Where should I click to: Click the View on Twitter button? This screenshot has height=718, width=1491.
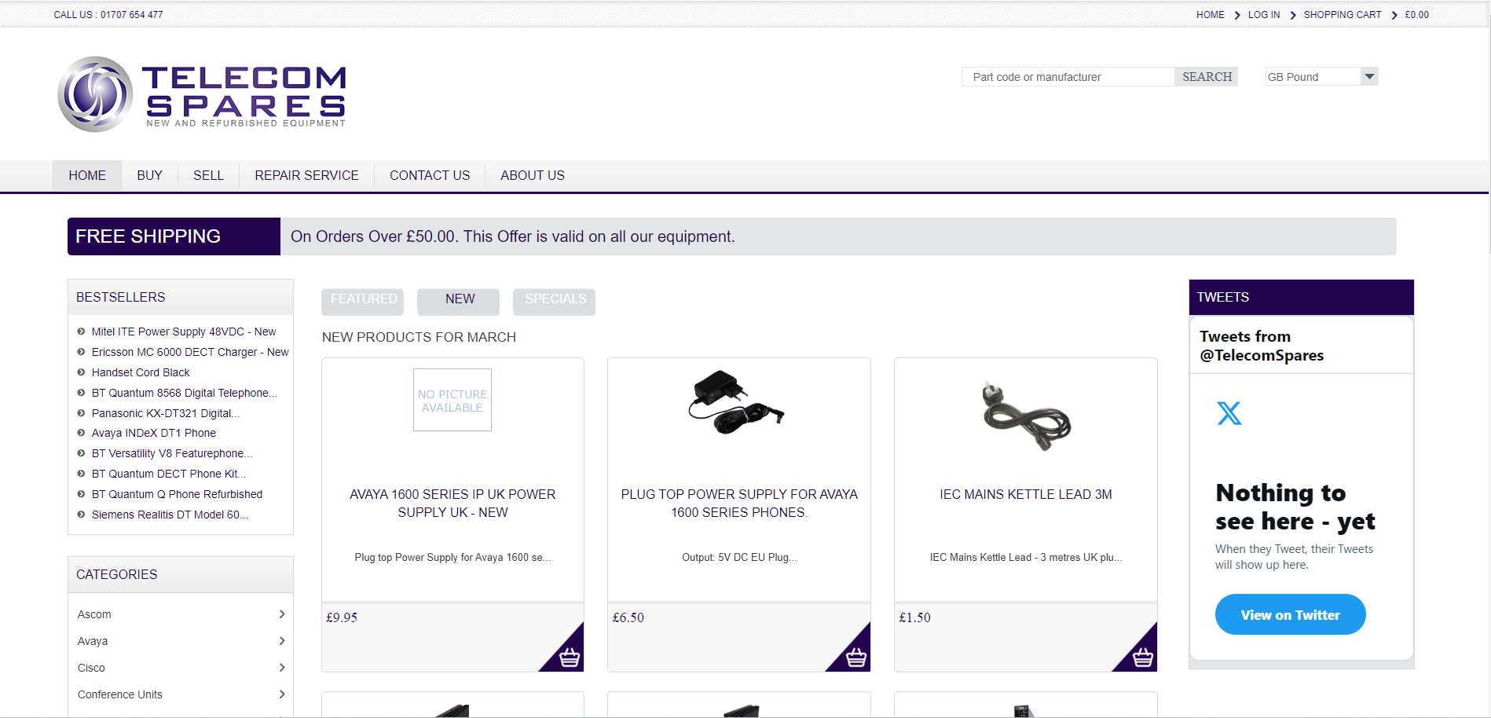1290,614
